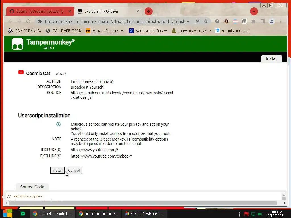Click the horizontal scrollbar under source code
Image resolution: width=291 pixels, height=218 pixels.
pos(143,203)
